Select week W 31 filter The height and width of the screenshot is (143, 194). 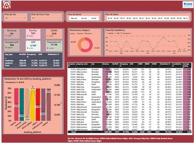[186, 18]
